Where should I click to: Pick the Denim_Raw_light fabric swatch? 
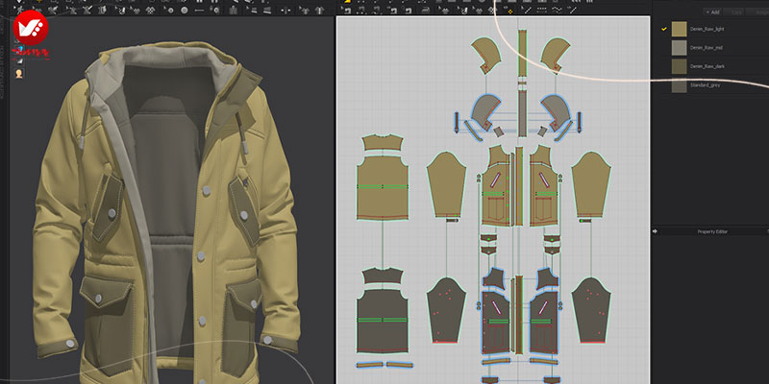point(680,29)
